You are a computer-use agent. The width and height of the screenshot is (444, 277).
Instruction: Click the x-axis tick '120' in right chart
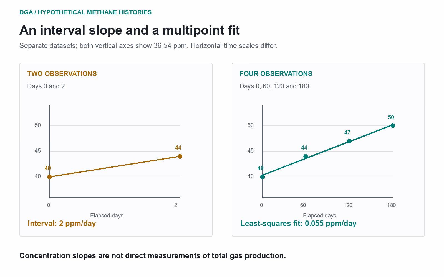point(348,205)
